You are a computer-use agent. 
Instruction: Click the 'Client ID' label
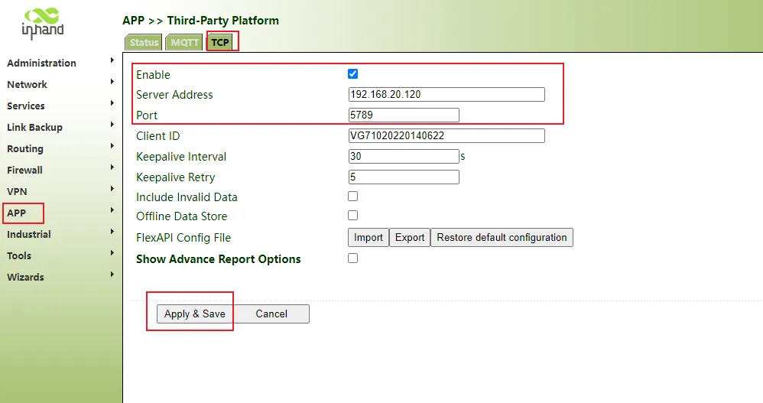[158, 136]
